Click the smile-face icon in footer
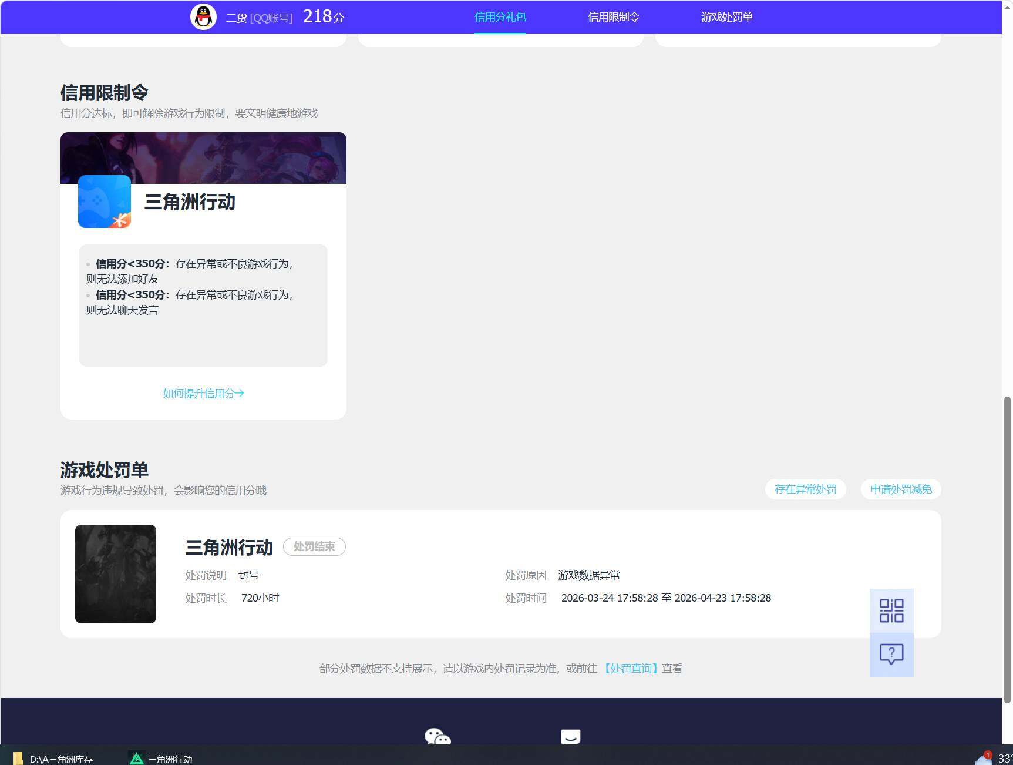The width and height of the screenshot is (1013, 765). (x=570, y=737)
